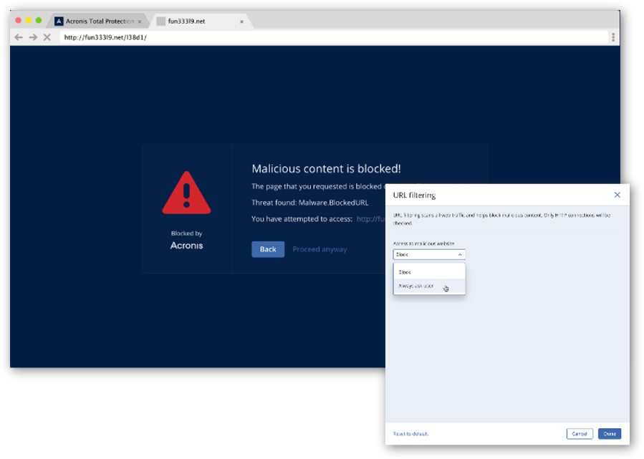Switch to Acronis Total Protection tab
Image resolution: width=644 pixels, height=459 pixels.
click(99, 21)
